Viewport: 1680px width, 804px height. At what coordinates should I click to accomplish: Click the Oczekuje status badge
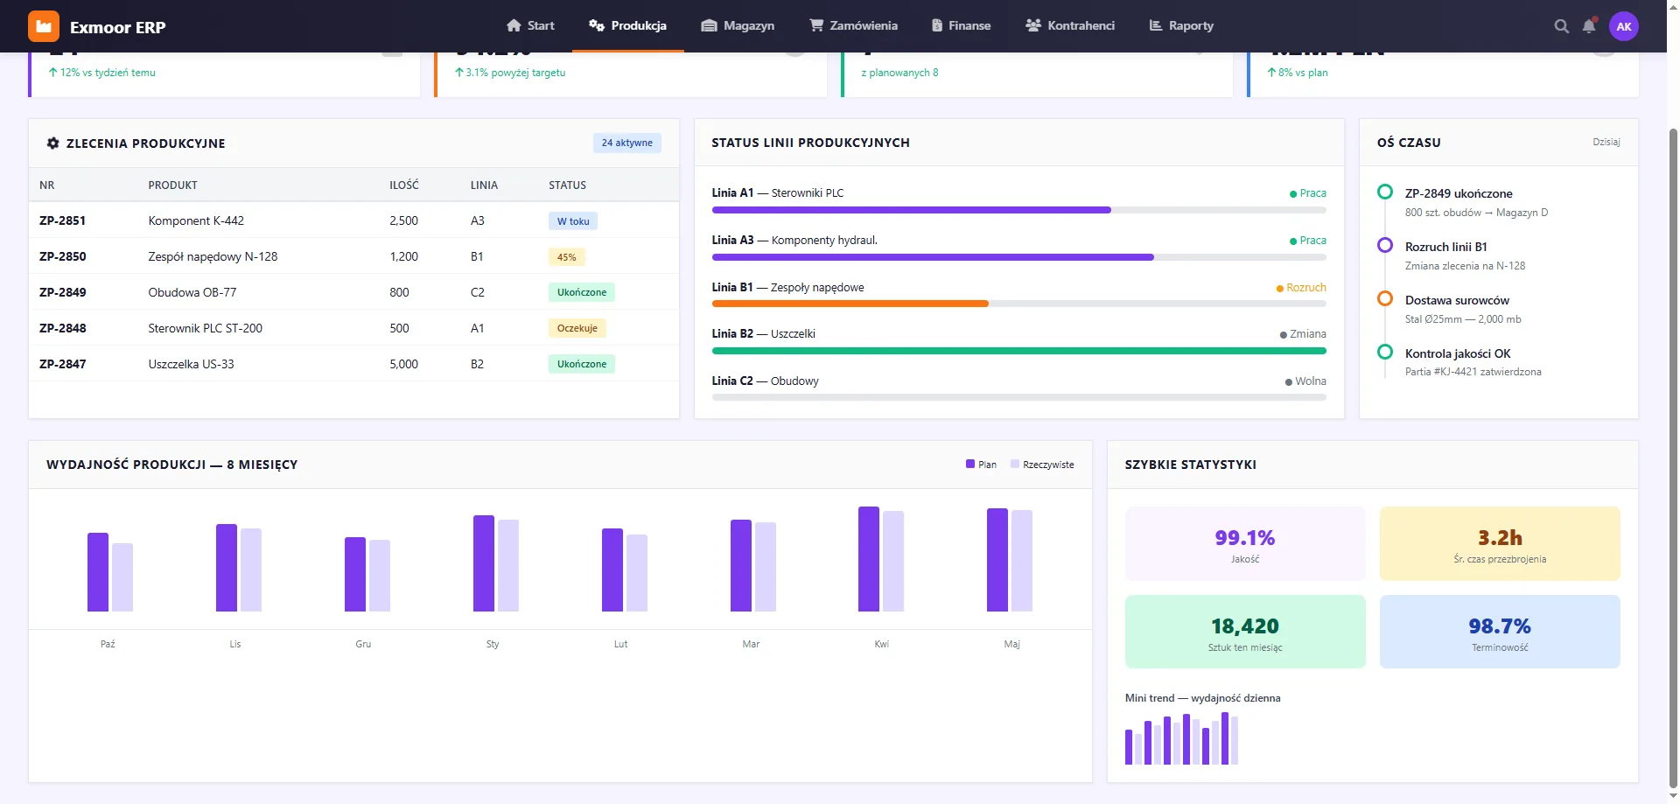577,328
